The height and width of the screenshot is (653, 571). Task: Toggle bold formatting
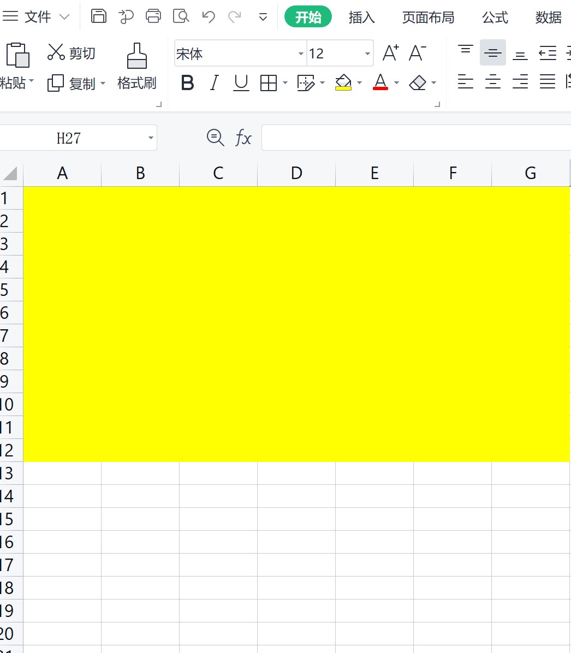(187, 82)
